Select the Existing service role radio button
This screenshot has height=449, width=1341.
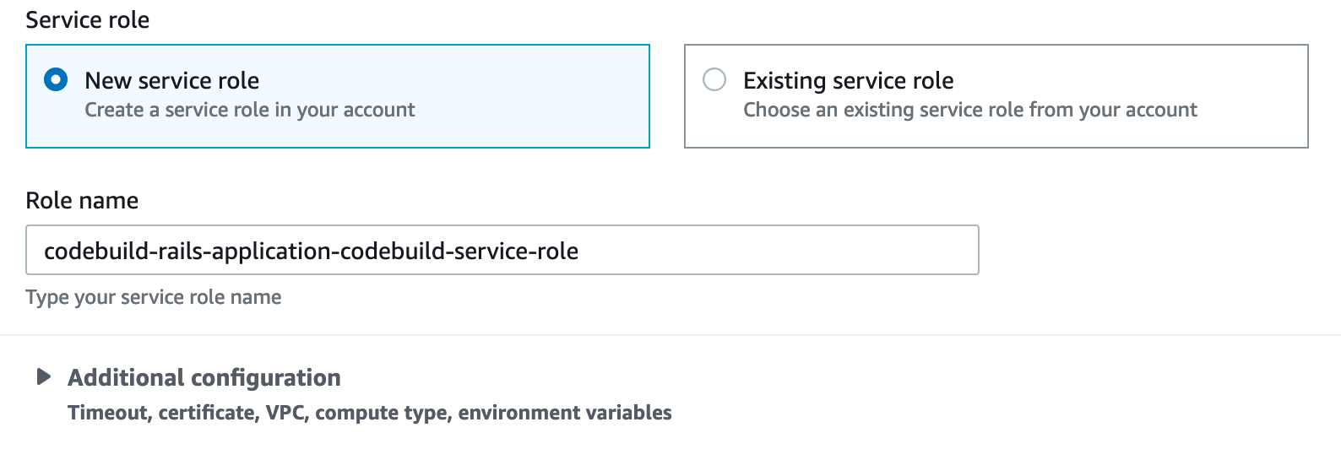coord(714,80)
